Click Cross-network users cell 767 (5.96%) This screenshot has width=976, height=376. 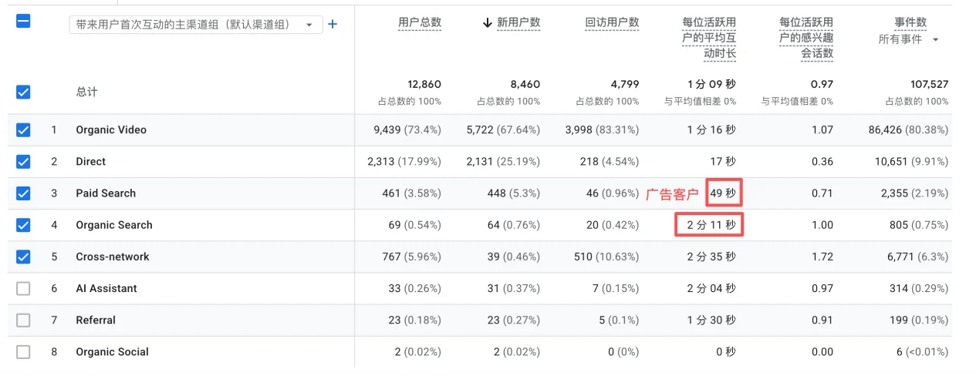click(x=412, y=257)
